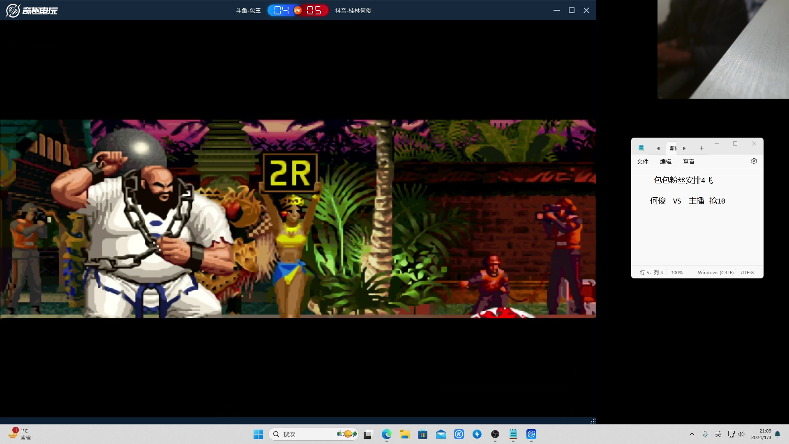Click the webcam overlay thumbnail
The width and height of the screenshot is (789, 444).
click(x=723, y=49)
